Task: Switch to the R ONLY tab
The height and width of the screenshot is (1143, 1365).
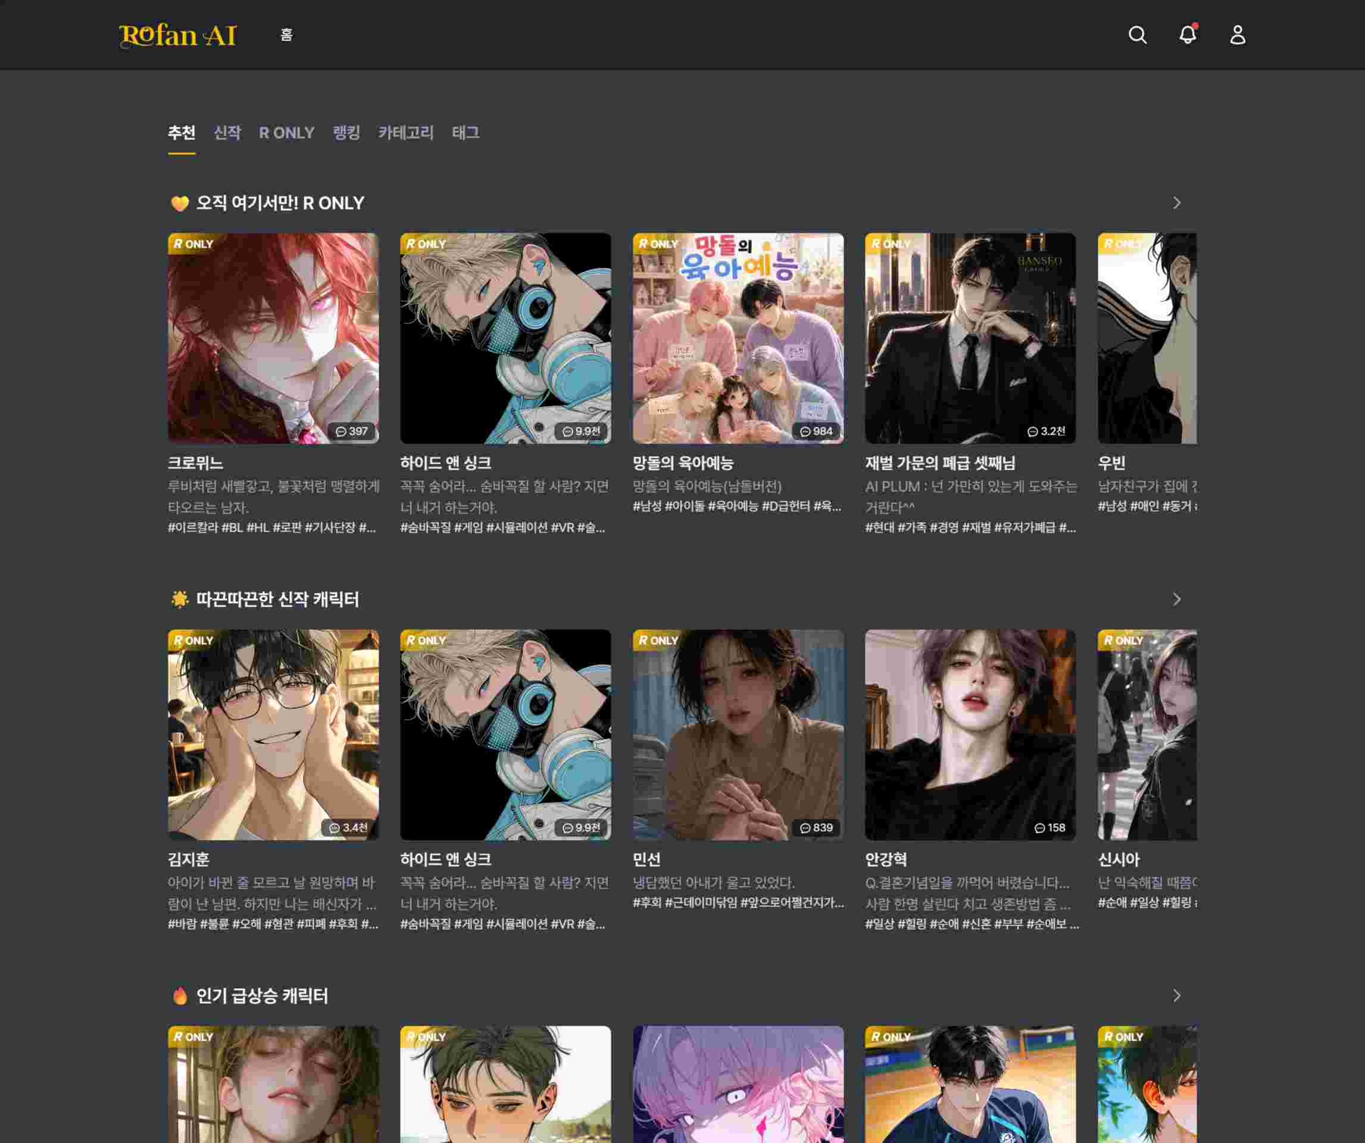Action: point(287,133)
